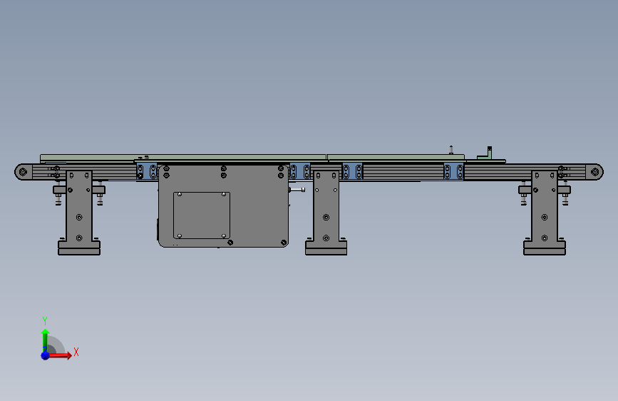618x401 pixels.
Task: Select the middle support leg of the conveyor
Action: coord(326,213)
